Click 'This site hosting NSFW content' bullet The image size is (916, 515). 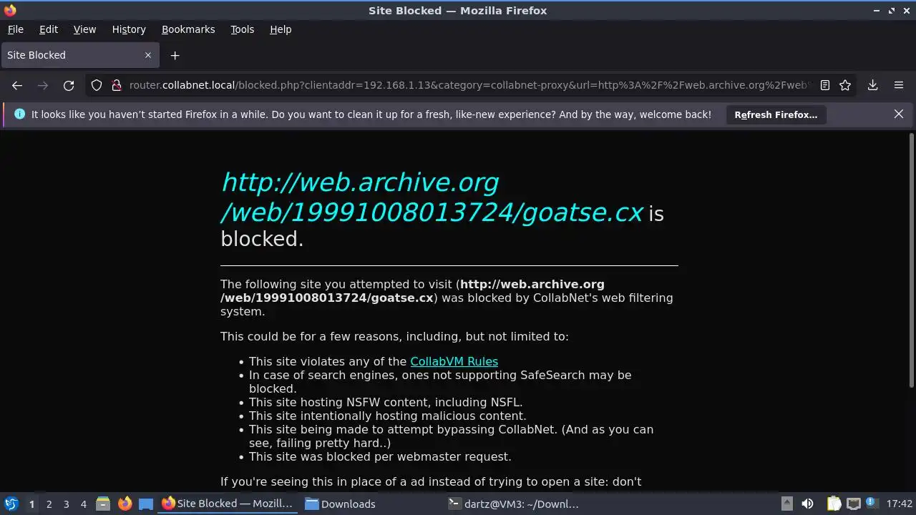click(x=386, y=402)
